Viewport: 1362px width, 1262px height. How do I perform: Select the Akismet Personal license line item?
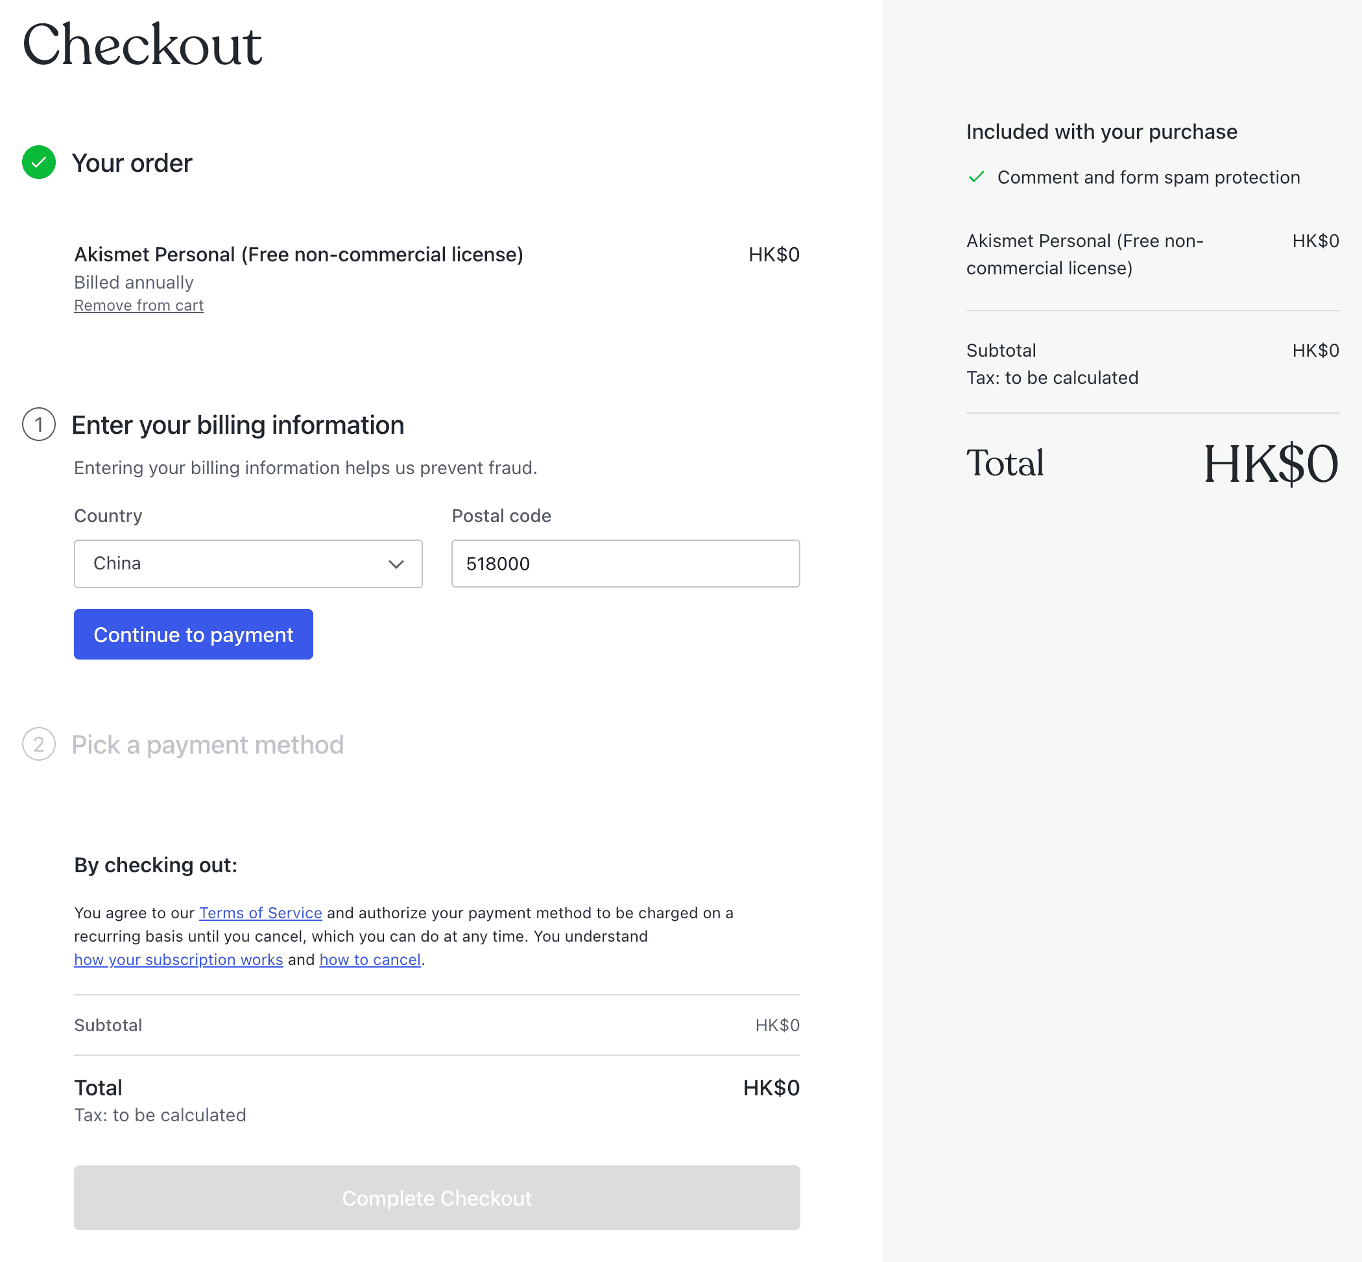(x=298, y=254)
